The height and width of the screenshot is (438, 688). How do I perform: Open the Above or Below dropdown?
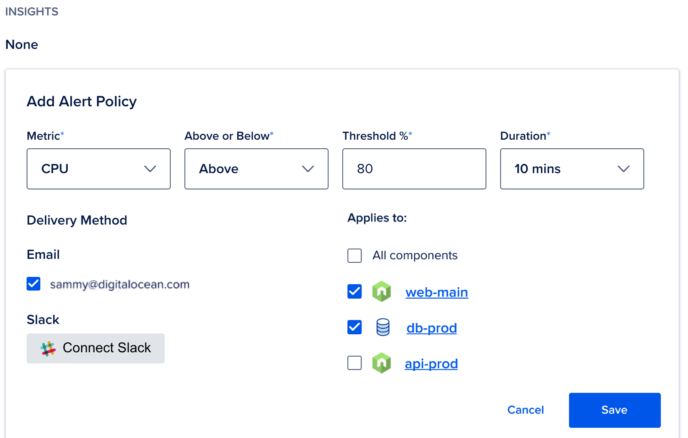pyautogui.click(x=256, y=169)
